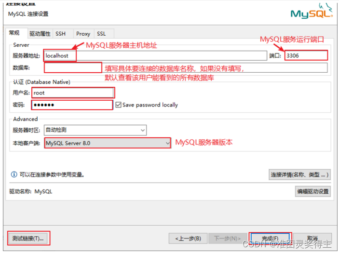This screenshot has height=253, width=339.
Task: Open 编辑驱动设置 button
Action: pyautogui.click(x=313, y=191)
